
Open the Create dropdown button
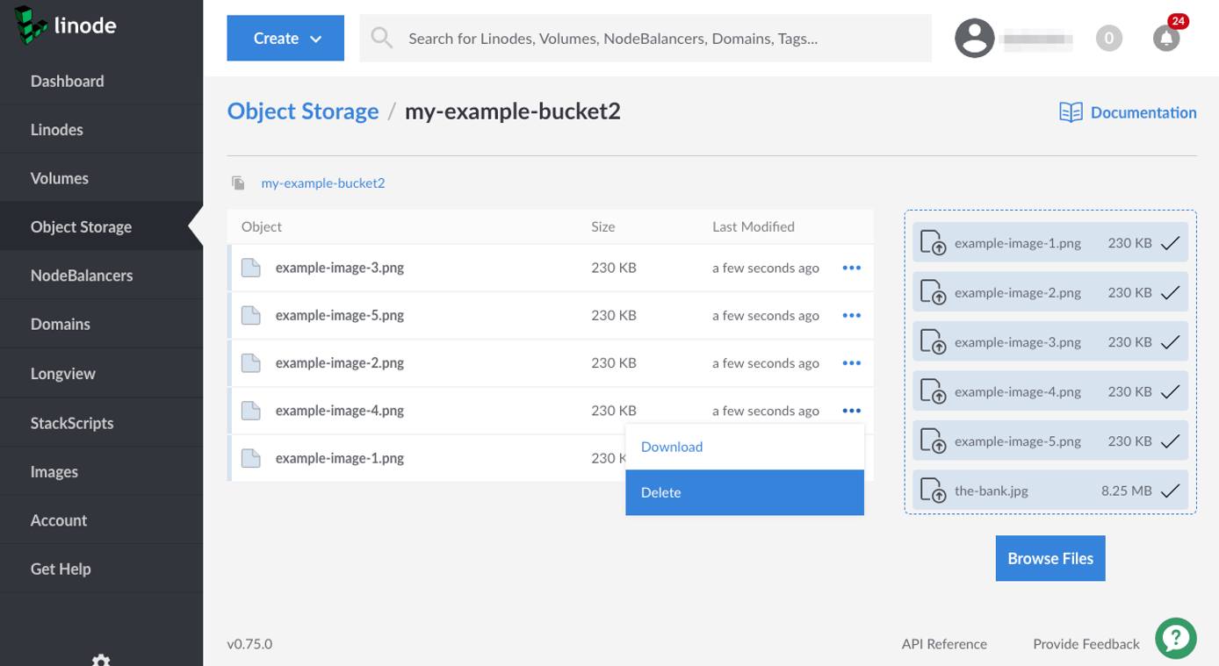285,38
